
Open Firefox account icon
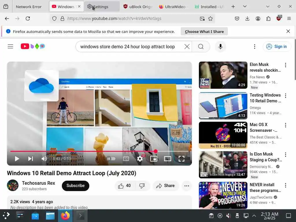click(258, 18)
